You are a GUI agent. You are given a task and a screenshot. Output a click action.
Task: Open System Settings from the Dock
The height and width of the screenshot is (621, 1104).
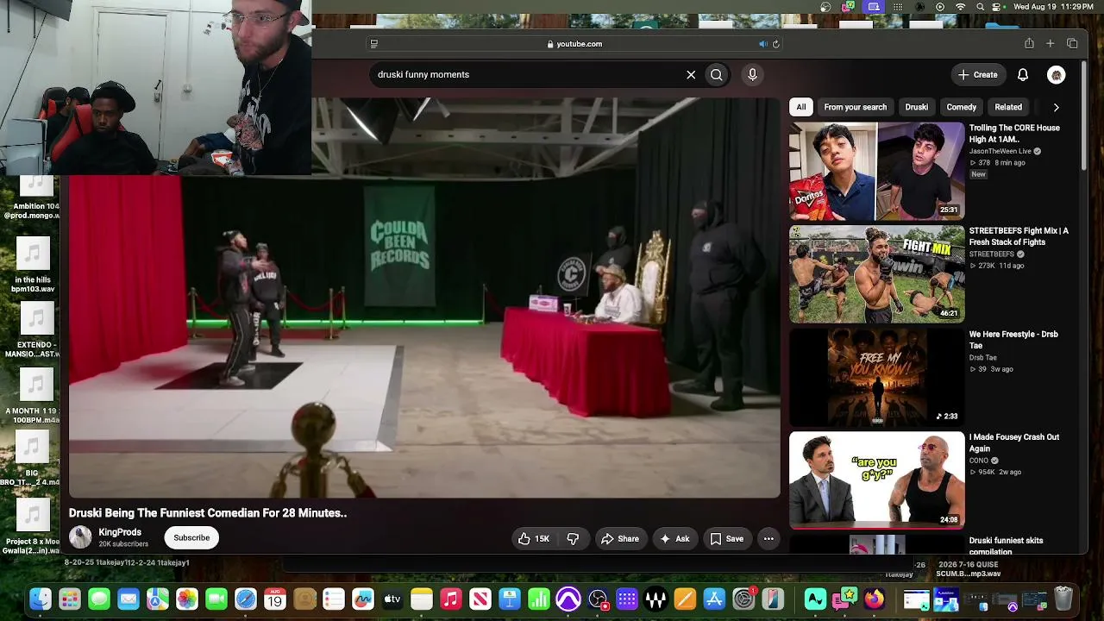pos(743,599)
